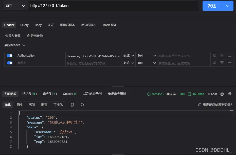Disable the Authorization header toggle
The image size is (236, 155).
(x=10, y=55)
